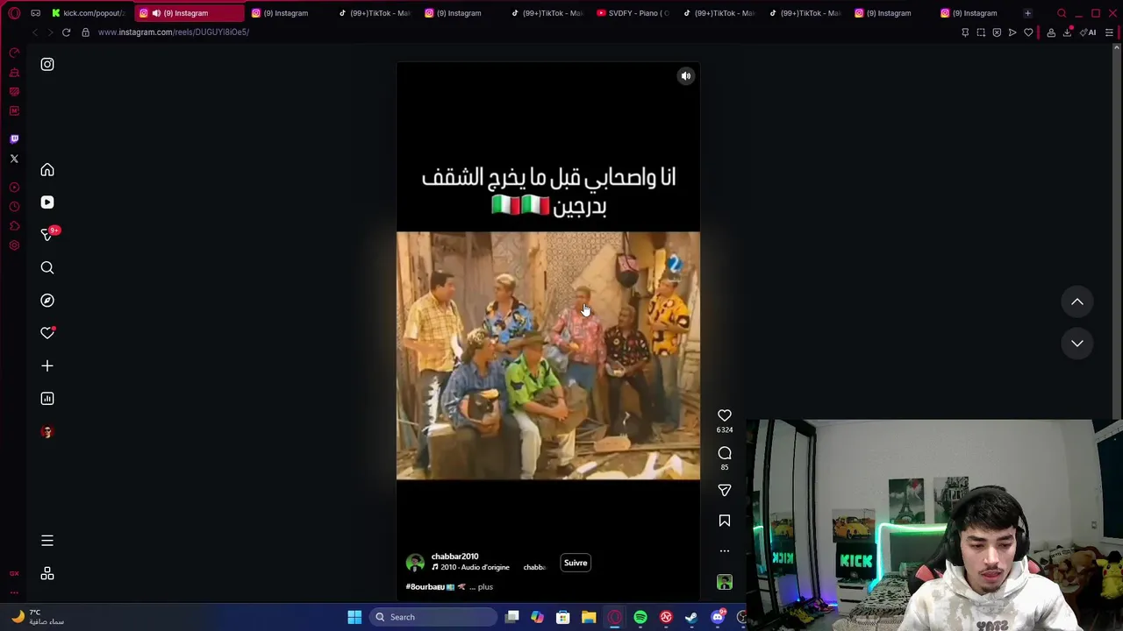
Task: Open Notifications heart in the sidebar
Action: (x=47, y=333)
